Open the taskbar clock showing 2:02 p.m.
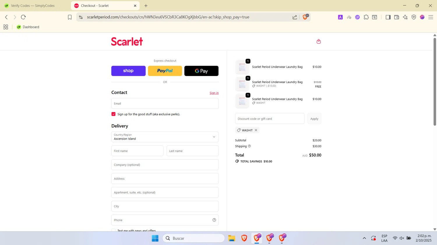The image size is (437, 245). click(424, 238)
